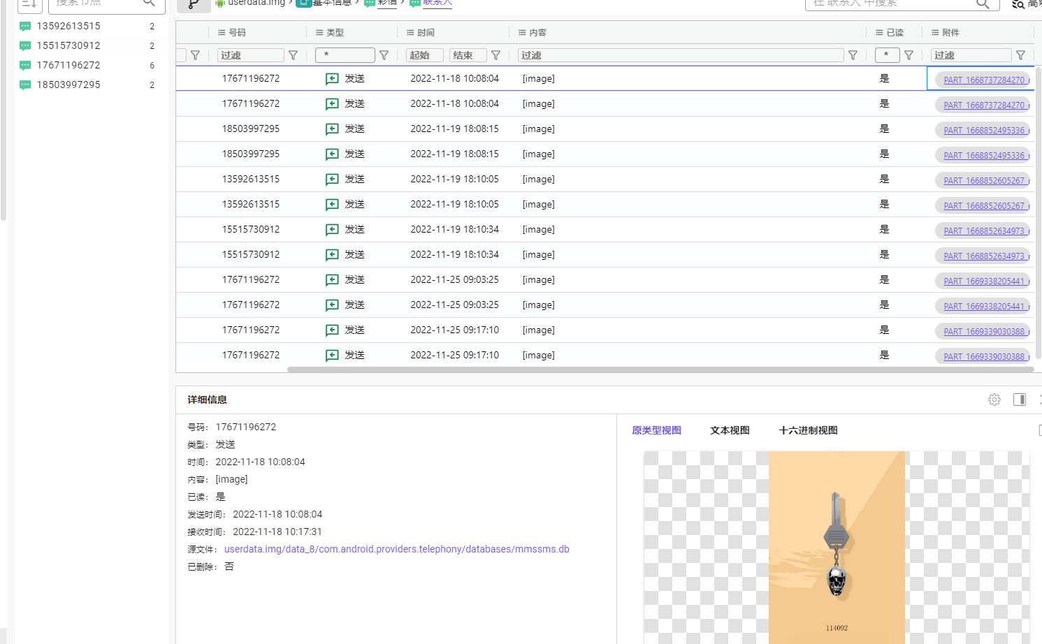Image resolution: width=1042 pixels, height=644 pixels.
Task: Open the details panel settings gear
Action: (994, 400)
